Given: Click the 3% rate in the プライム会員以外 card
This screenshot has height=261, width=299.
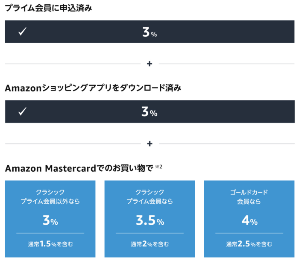Looking at the screenshot, I should [50, 221].
